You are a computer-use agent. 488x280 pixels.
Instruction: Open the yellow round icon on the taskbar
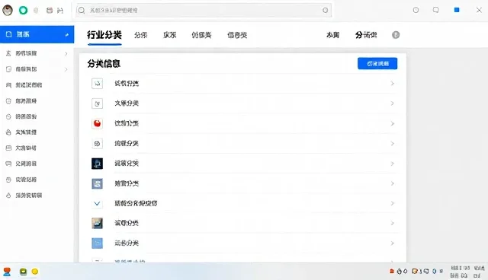(35, 272)
